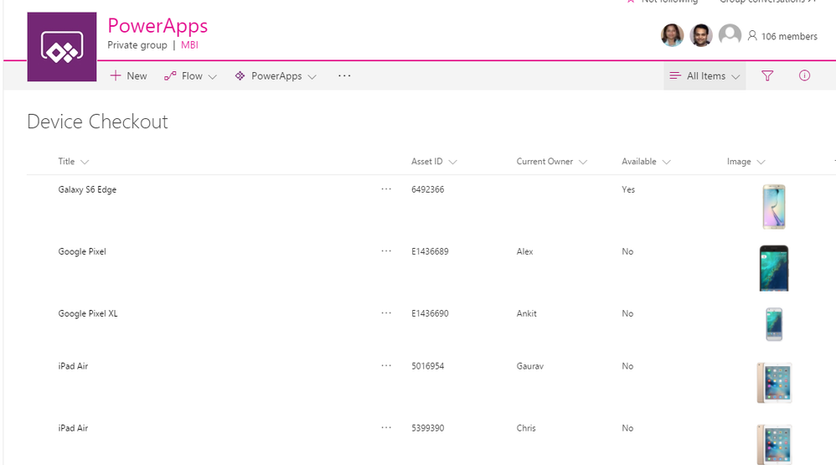Open iPad Air item owned by Chris
This screenshot has width=836, height=465.
73,427
